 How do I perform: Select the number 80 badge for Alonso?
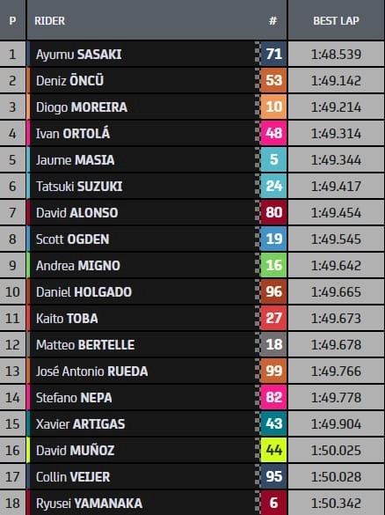point(273,212)
